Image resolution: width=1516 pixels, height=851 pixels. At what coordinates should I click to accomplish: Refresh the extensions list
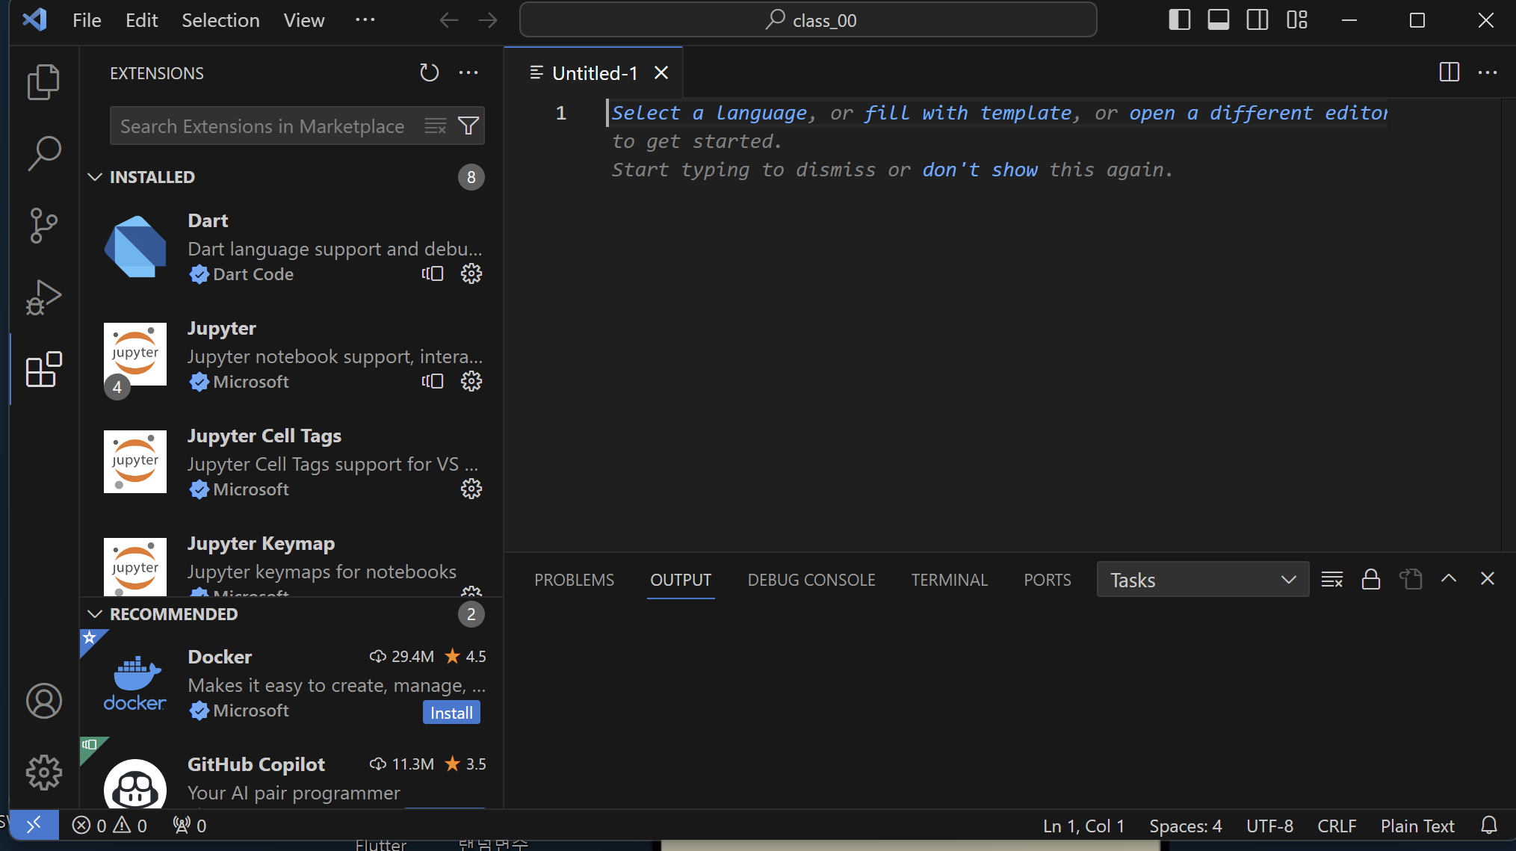(x=429, y=72)
